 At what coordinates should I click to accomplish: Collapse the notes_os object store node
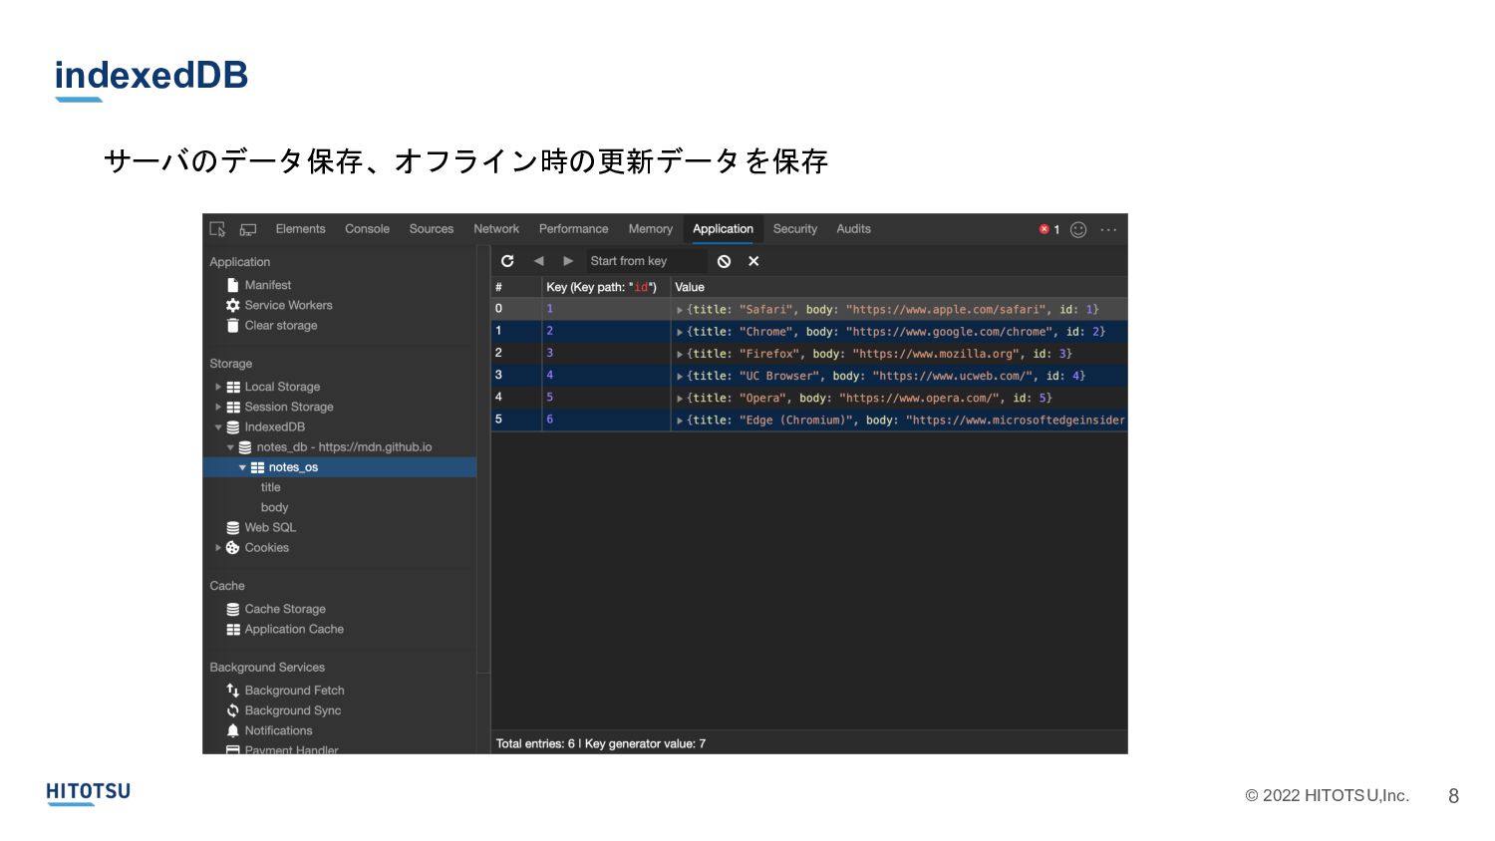pos(242,467)
